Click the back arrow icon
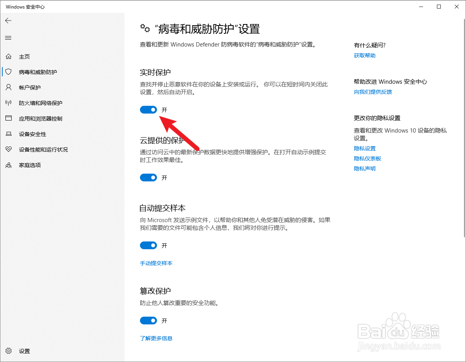 click(x=8, y=21)
